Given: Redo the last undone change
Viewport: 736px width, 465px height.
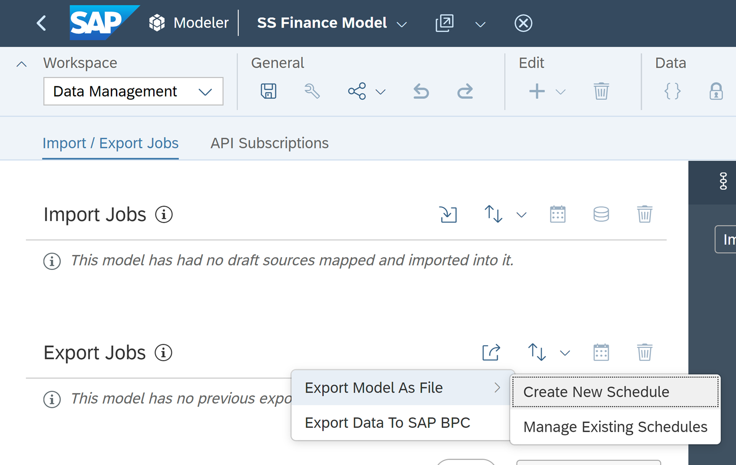Looking at the screenshot, I should click(465, 91).
